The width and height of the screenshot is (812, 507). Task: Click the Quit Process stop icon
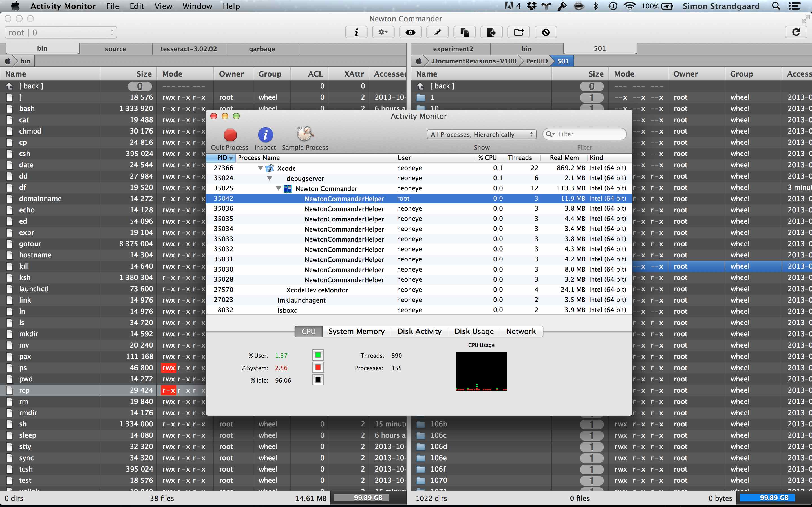coord(230,135)
